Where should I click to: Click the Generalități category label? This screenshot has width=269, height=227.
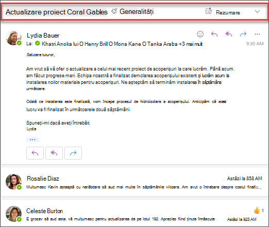137,12
